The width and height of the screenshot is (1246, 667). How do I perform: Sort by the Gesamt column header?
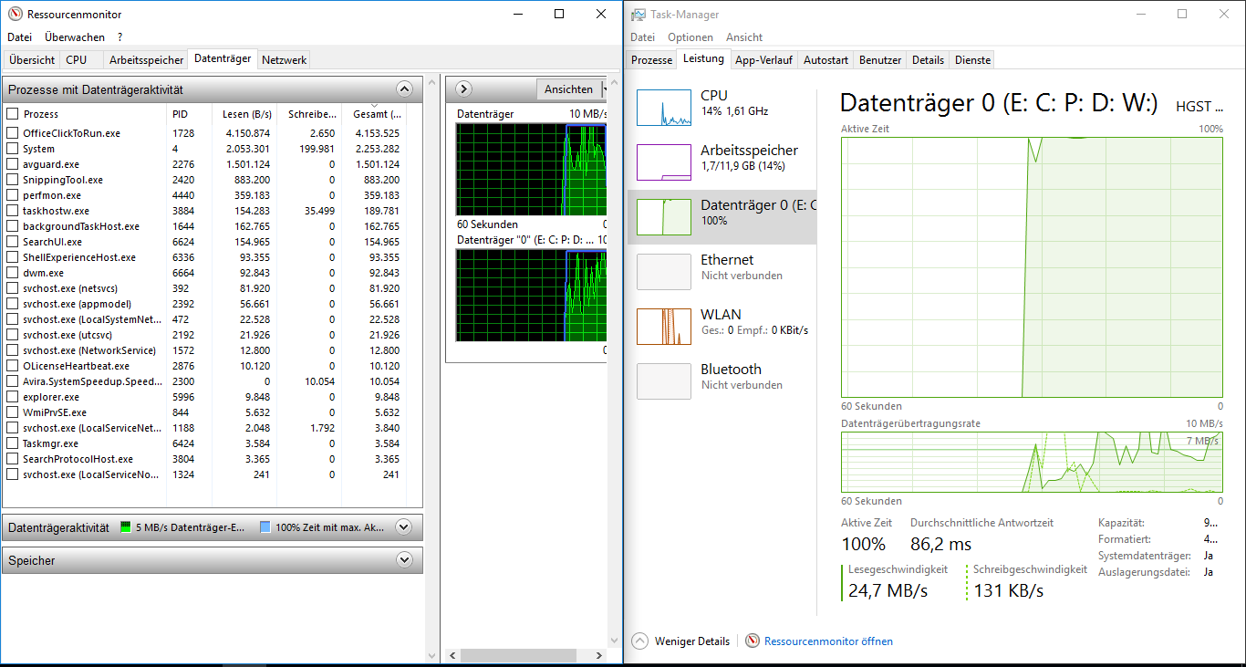click(374, 114)
